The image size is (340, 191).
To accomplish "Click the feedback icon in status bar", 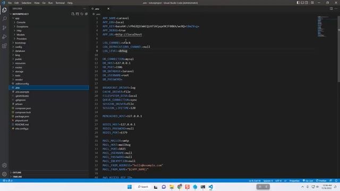I will click(330, 180).
